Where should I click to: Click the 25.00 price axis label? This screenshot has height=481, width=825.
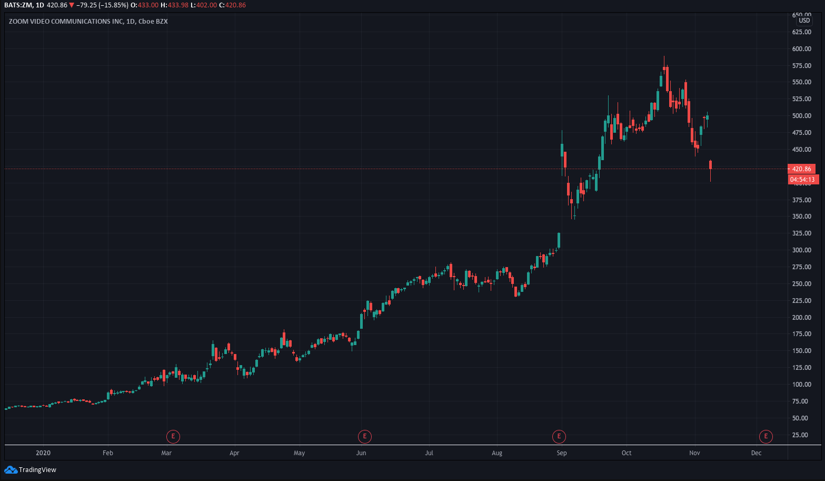pos(800,435)
